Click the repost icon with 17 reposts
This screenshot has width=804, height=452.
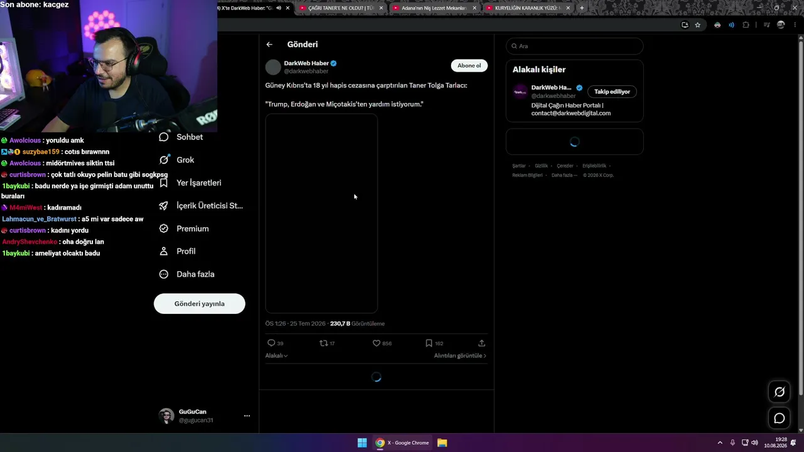pyautogui.click(x=323, y=343)
